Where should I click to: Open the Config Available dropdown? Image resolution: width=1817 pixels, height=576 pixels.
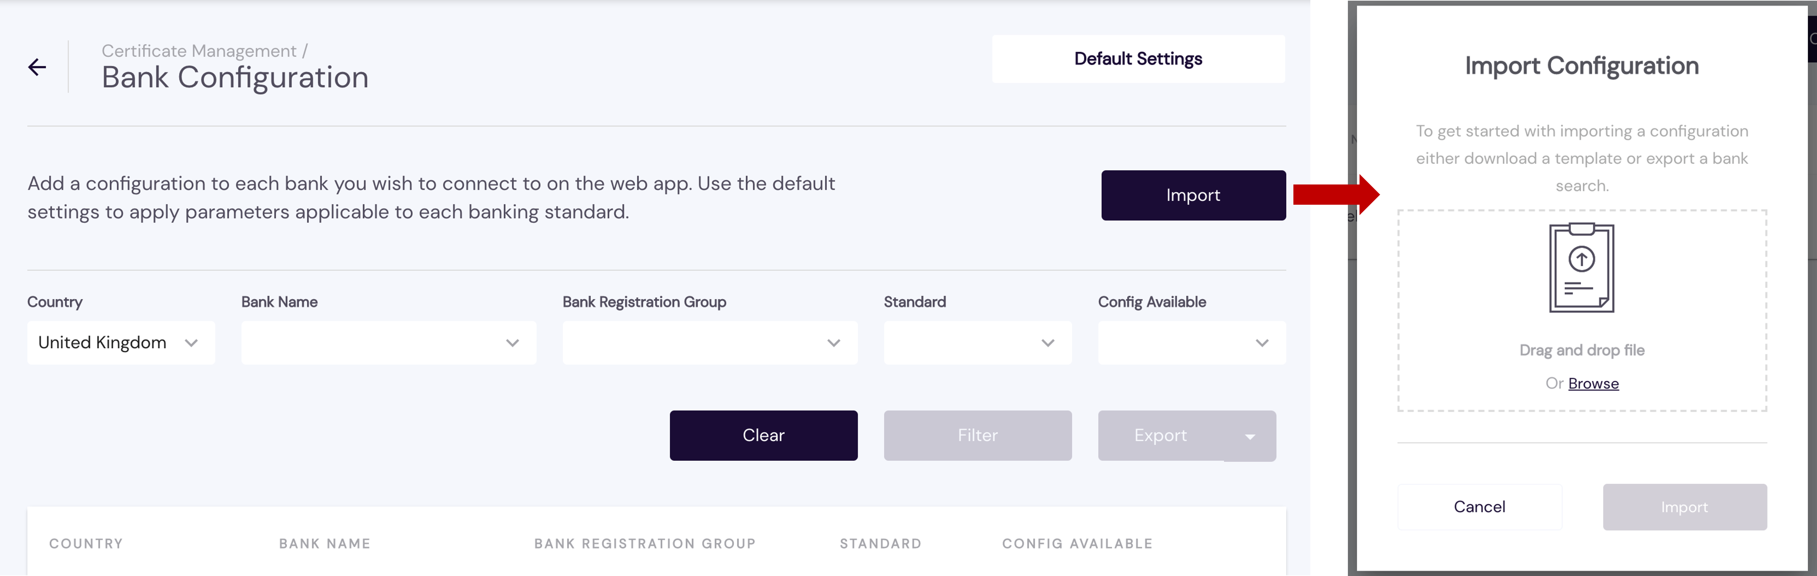pos(1191,343)
